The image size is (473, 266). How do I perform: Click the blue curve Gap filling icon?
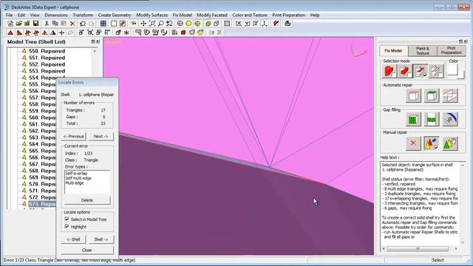click(450, 119)
